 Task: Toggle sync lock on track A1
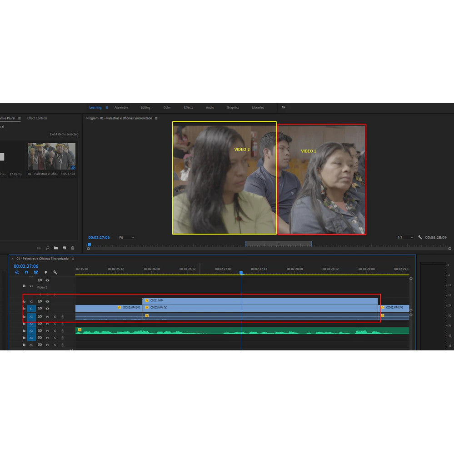click(40, 316)
